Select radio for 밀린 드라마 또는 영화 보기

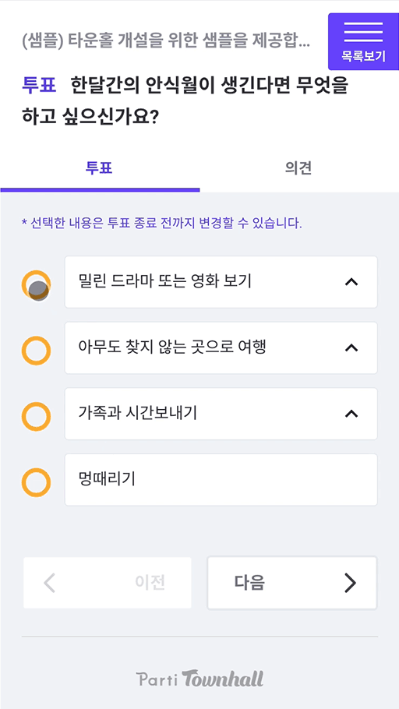[x=36, y=285]
